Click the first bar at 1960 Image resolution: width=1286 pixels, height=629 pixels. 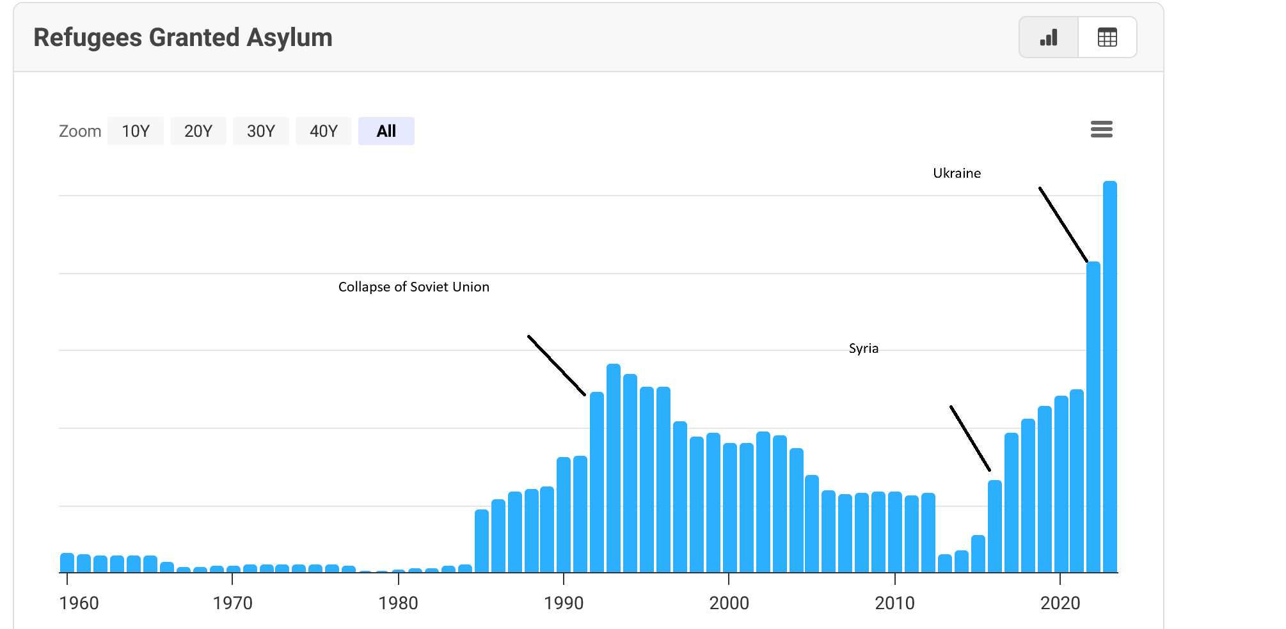coord(67,563)
